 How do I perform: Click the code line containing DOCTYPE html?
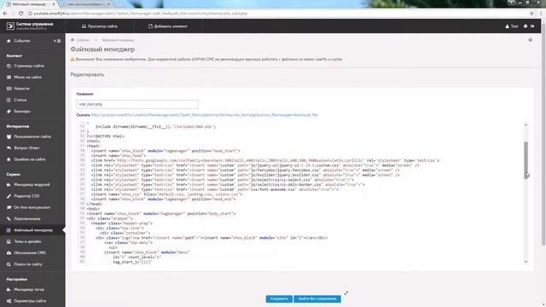click(105, 136)
